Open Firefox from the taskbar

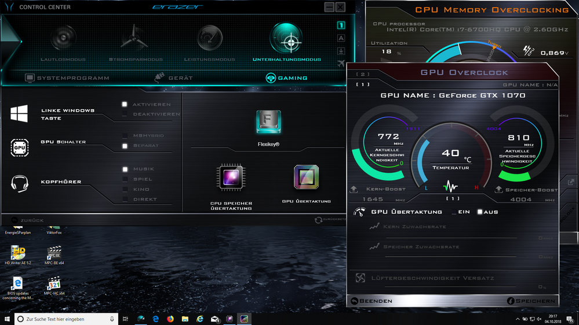tap(170, 319)
